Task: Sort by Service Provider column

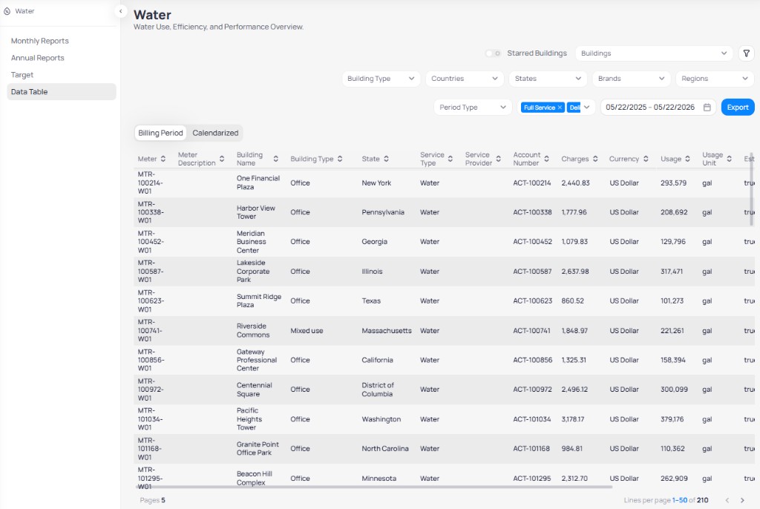Action: click(x=498, y=159)
